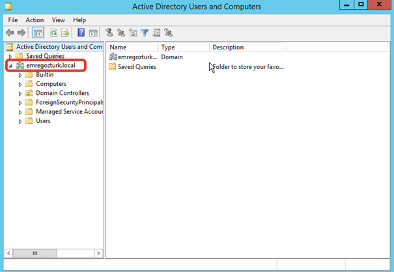Image resolution: width=394 pixels, height=272 pixels.
Task: Click the funnel Filter options icon
Action: [145, 33]
